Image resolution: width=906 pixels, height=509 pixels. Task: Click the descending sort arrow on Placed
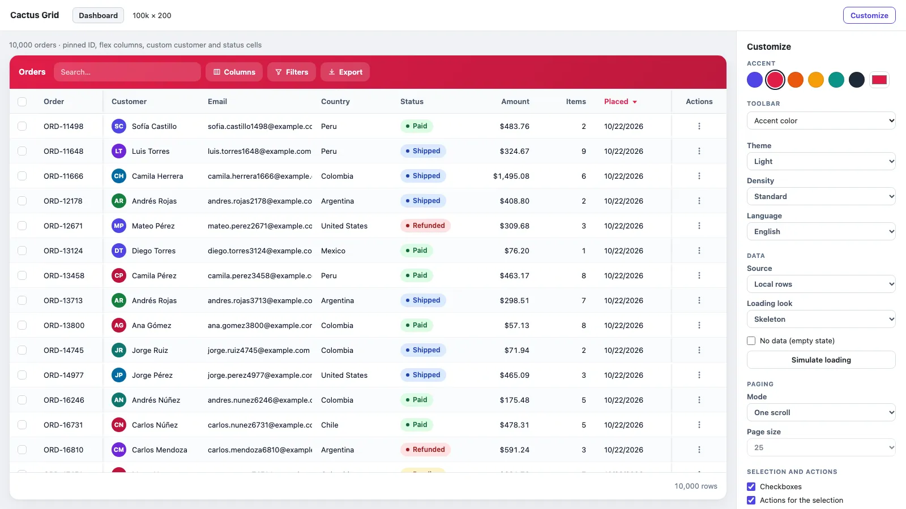click(x=635, y=102)
